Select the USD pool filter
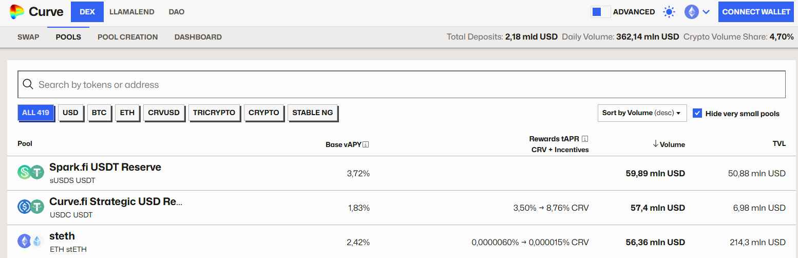Viewport: 798px width, 258px height. click(70, 113)
